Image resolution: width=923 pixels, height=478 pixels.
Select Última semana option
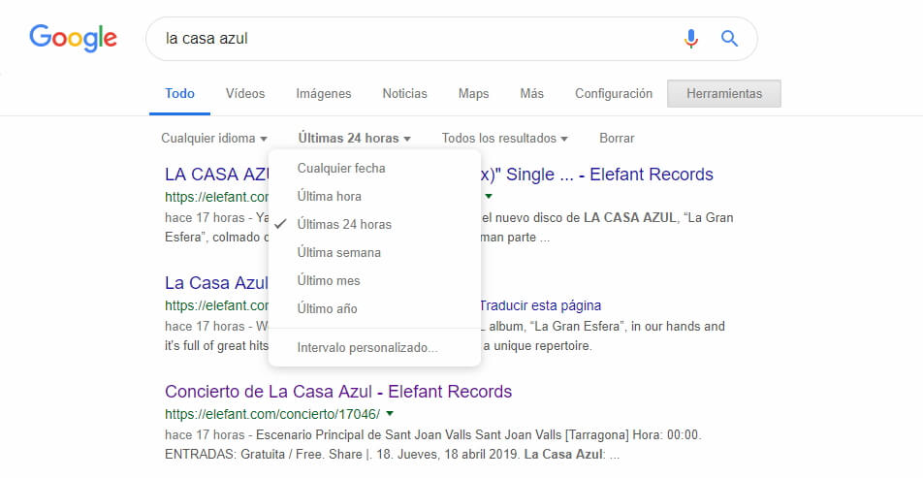(x=374, y=252)
